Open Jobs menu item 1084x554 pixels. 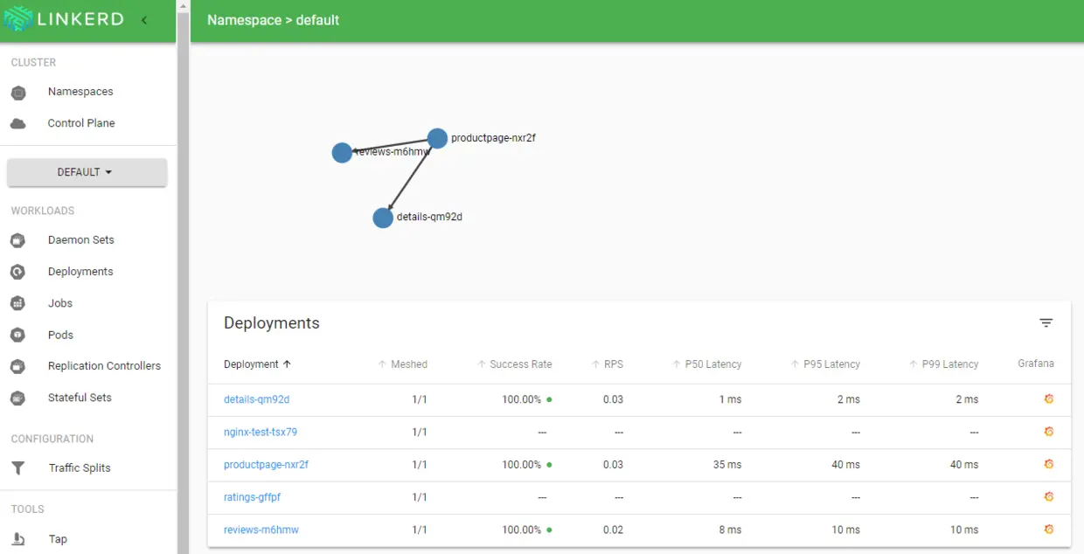pyautogui.click(x=60, y=303)
